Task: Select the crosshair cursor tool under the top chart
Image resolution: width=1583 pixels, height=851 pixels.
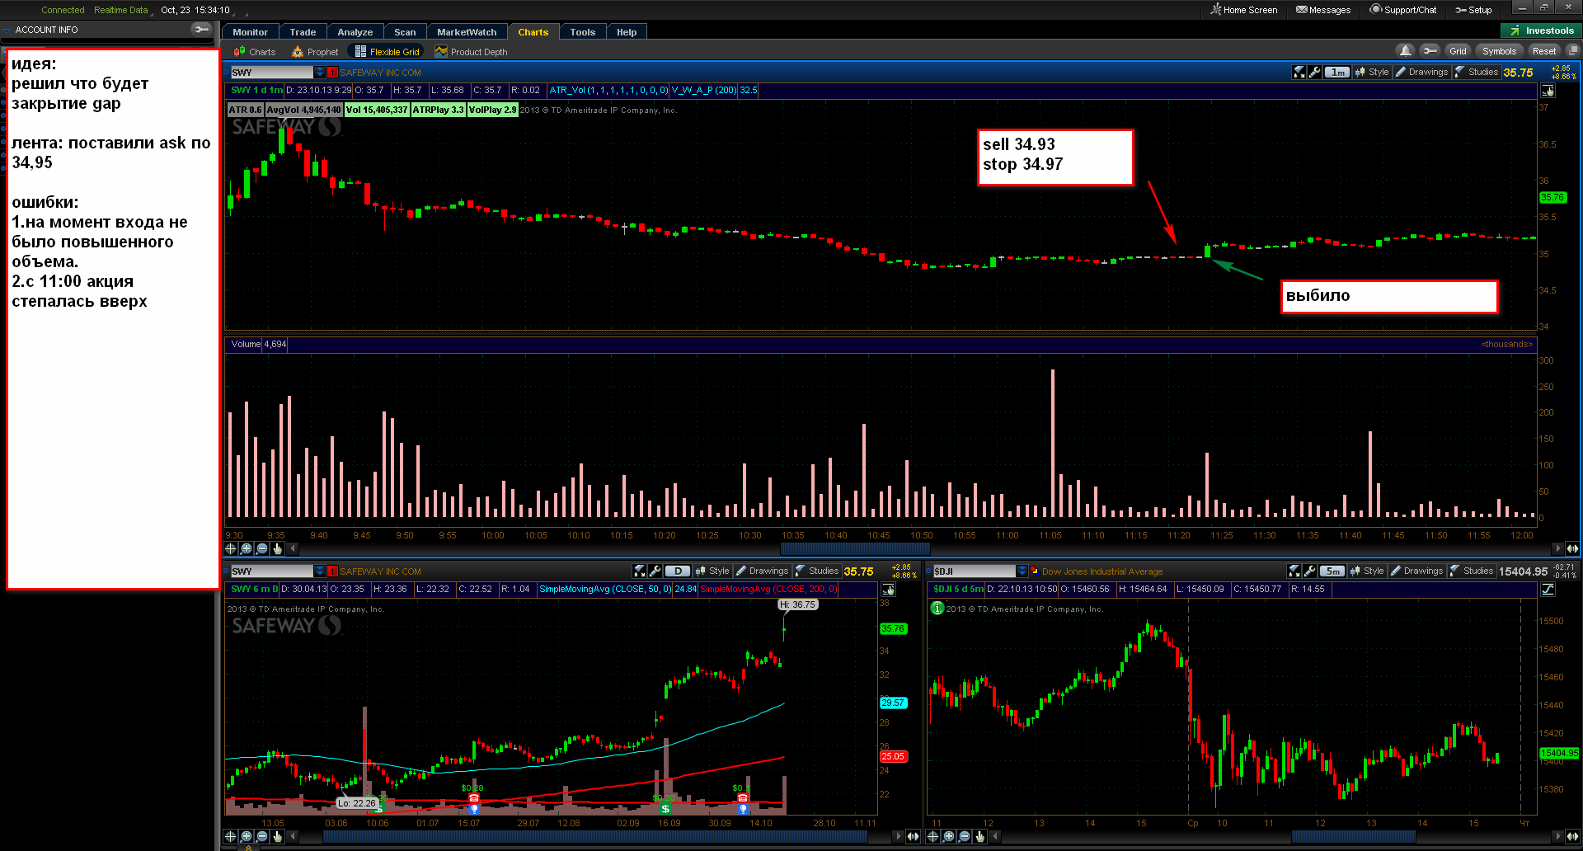Action: click(231, 548)
